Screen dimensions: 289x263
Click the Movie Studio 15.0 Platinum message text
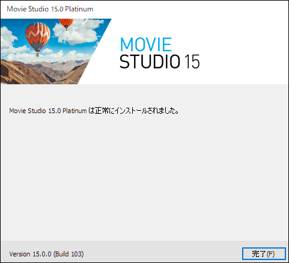48,111
